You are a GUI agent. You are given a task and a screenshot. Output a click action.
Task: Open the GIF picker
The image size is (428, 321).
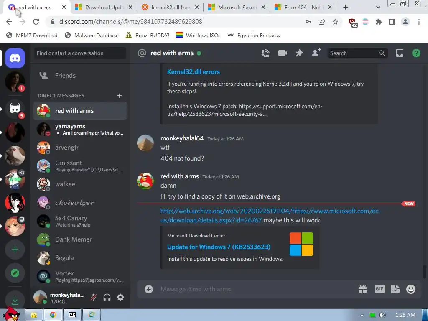pos(380,289)
